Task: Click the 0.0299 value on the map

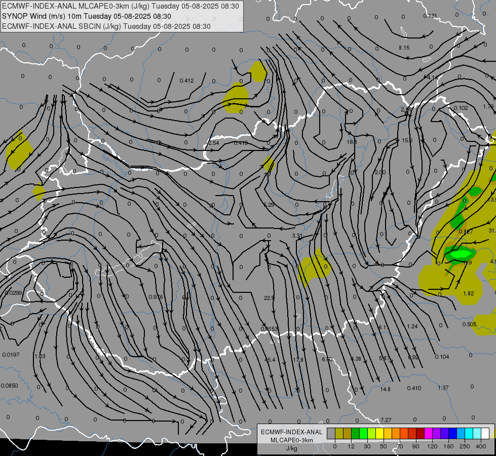Action: (14, 293)
